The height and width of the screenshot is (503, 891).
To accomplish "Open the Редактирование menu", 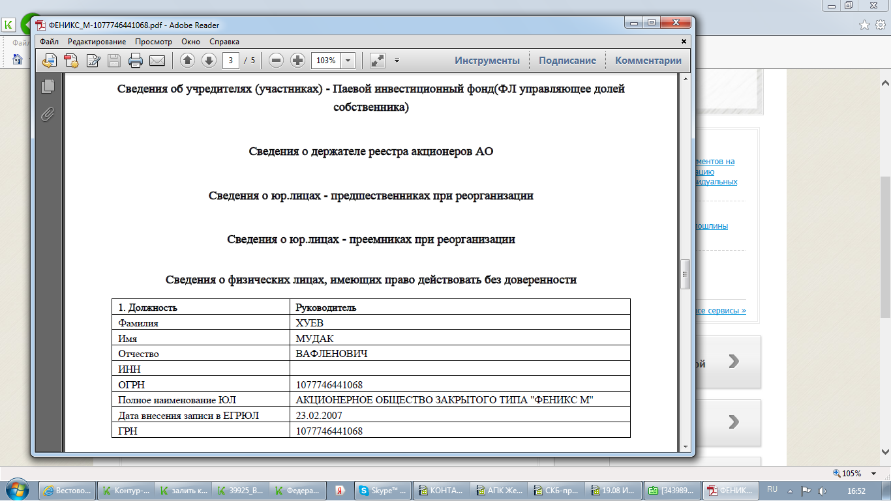I will point(97,42).
